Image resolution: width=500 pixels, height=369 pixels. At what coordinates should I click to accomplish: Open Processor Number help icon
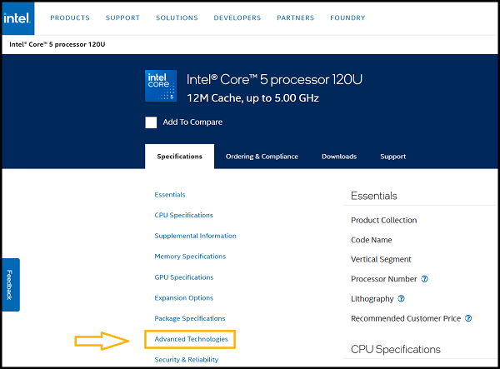point(424,279)
